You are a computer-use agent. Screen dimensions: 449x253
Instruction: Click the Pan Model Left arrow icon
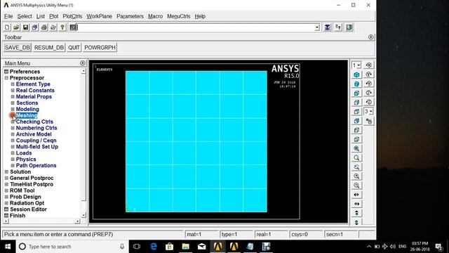point(356,195)
